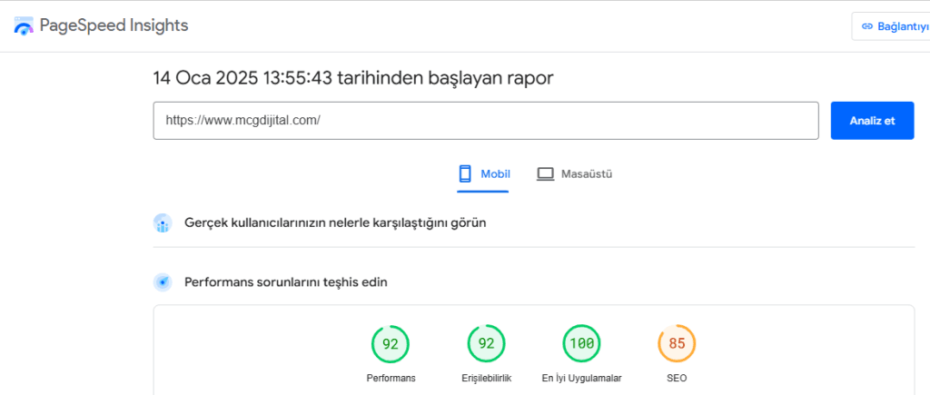Click the mobile phone icon

(465, 173)
